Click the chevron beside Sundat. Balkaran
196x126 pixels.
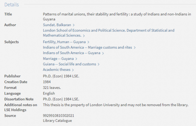click(74, 25)
